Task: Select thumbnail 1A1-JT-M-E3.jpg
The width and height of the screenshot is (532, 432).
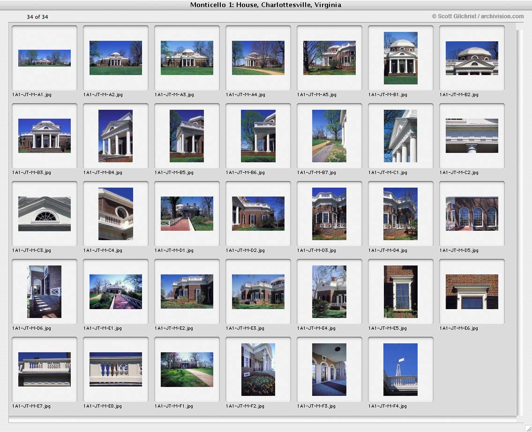Action: (258, 292)
